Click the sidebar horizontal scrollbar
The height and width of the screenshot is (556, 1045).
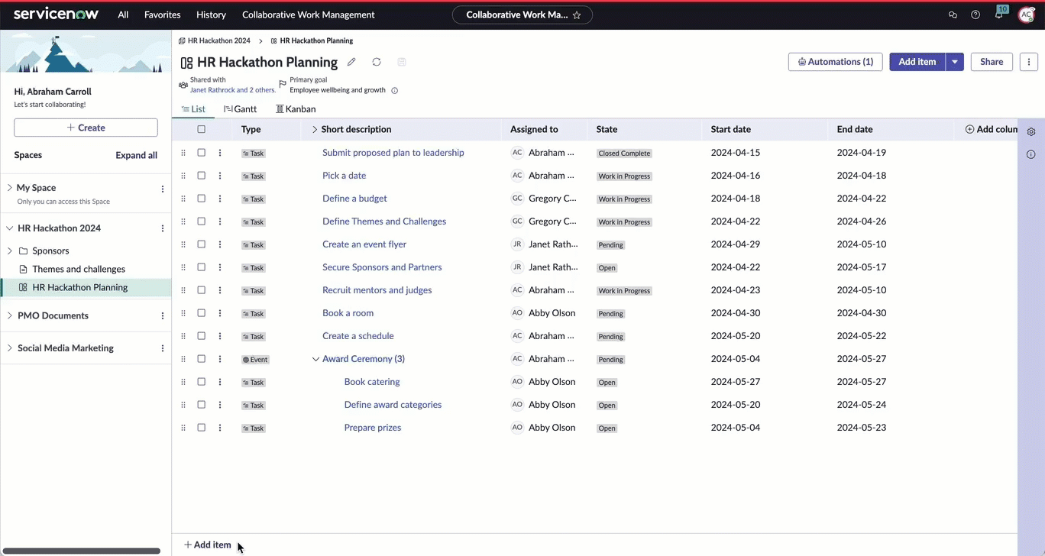click(82, 550)
